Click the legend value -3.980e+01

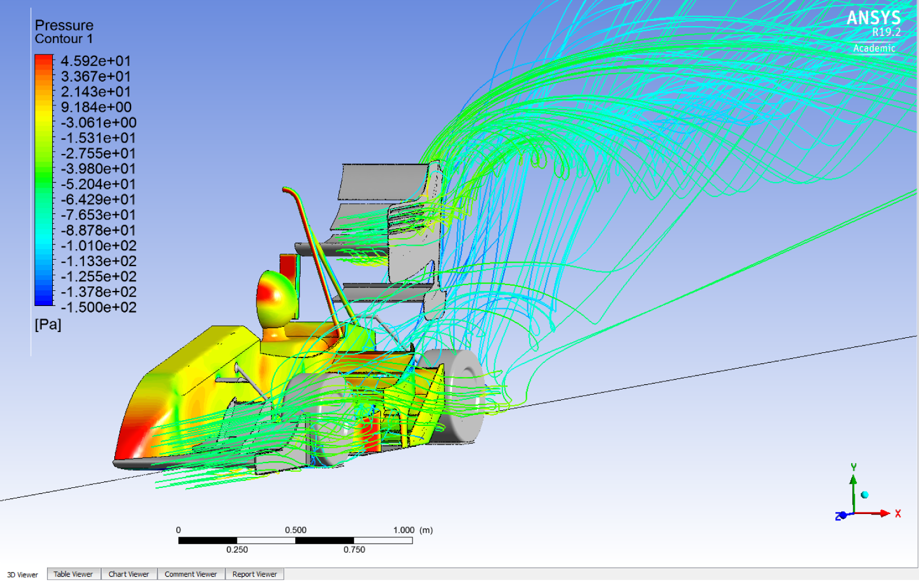[99, 169]
